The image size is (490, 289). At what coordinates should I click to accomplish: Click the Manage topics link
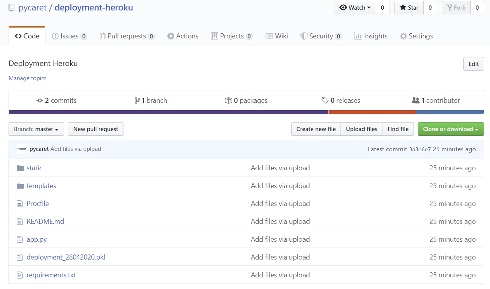28,78
